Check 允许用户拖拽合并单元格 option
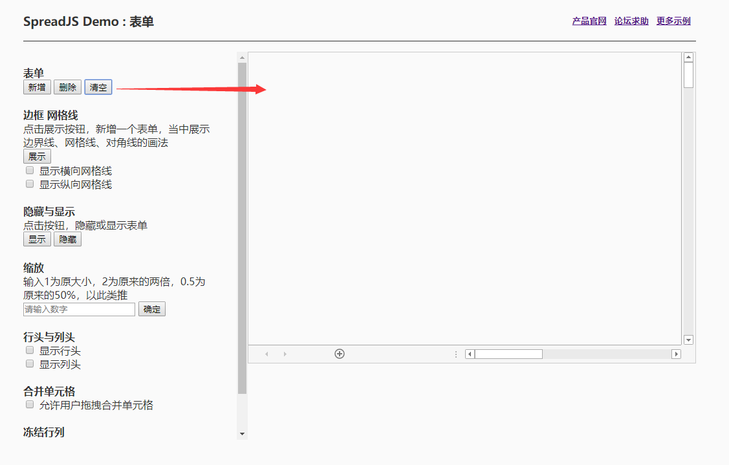 pyautogui.click(x=30, y=405)
